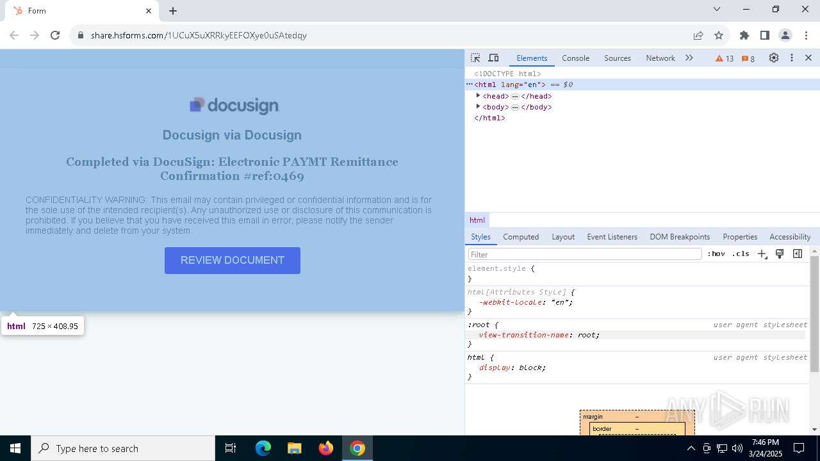Toggle the device toolbar icon
820x461 pixels.
pos(493,58)
